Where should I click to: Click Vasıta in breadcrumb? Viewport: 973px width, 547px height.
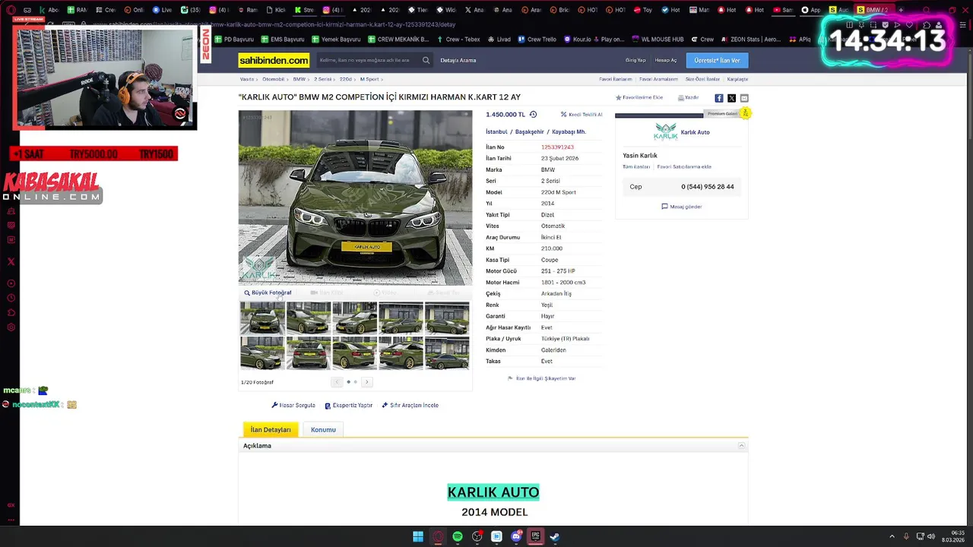pos(246,79)
